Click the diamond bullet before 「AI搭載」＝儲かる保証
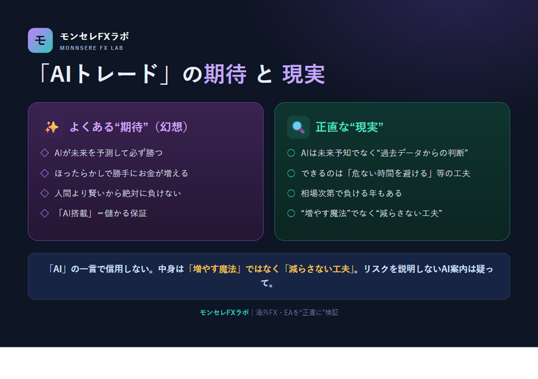Viewport: 538px width, 379px height. click(x=44, y=213)
